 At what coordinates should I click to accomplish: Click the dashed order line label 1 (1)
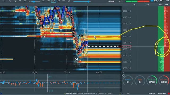(119, 46)
